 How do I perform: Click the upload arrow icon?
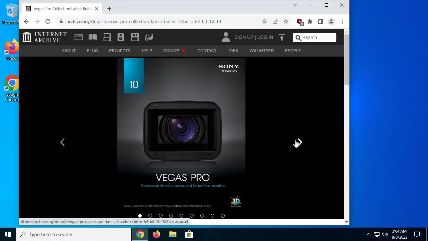pos(282,37)
